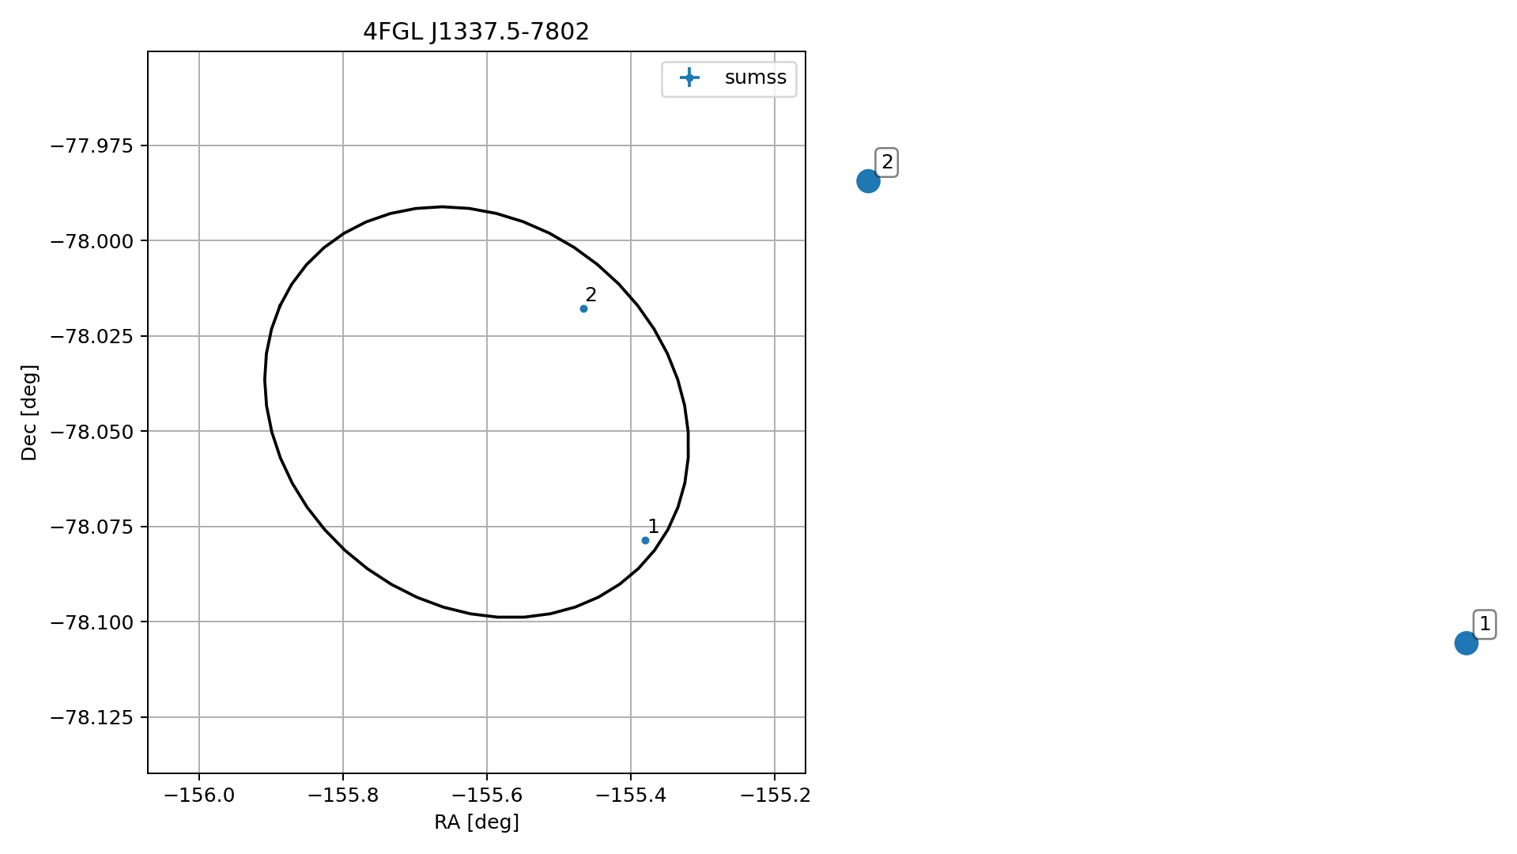
Task: Click the large blue marker labeled 2
Action: click(x=868, y=181)
